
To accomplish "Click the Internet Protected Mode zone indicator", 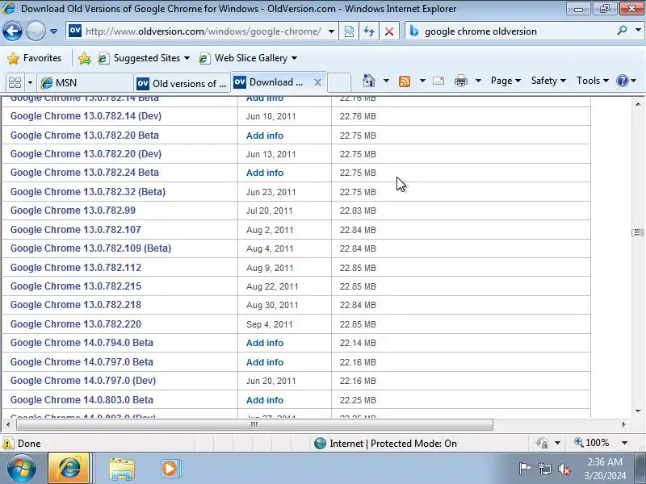I will tap(386, 443).
